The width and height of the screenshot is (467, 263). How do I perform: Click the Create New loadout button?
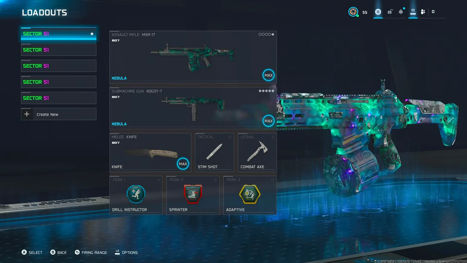59,114
